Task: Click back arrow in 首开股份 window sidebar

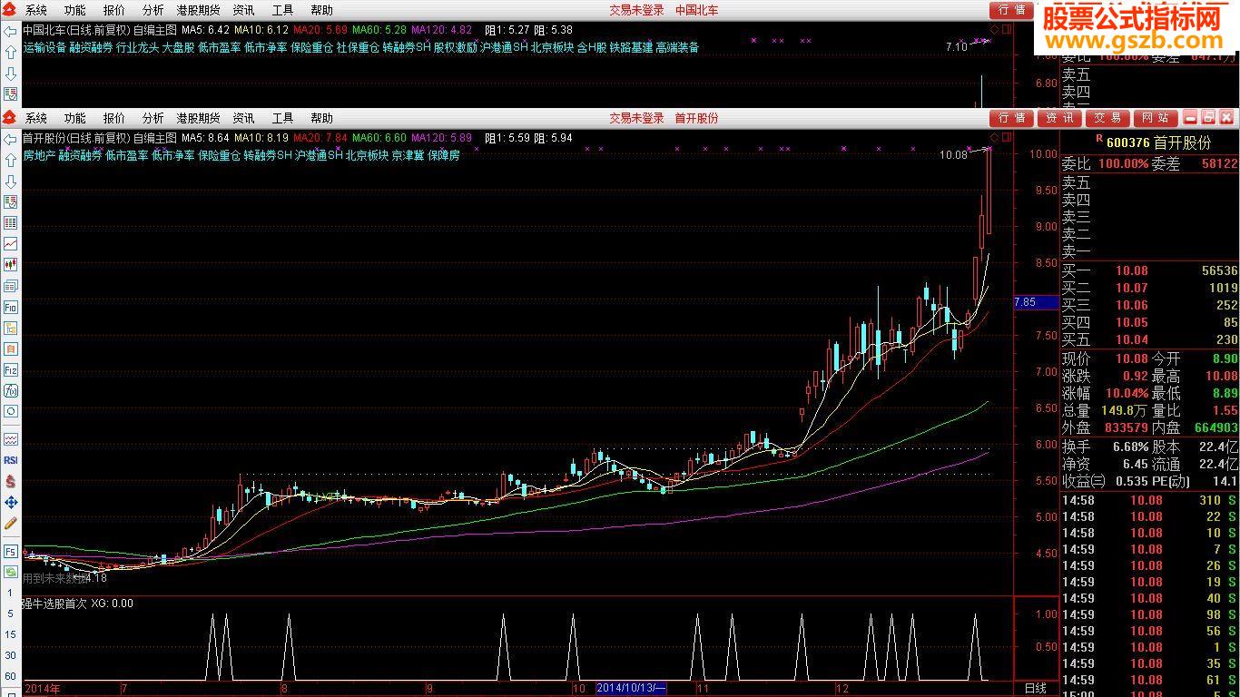Action: coord(10,138)
